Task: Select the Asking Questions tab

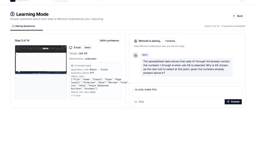Action: coord(24,26)
